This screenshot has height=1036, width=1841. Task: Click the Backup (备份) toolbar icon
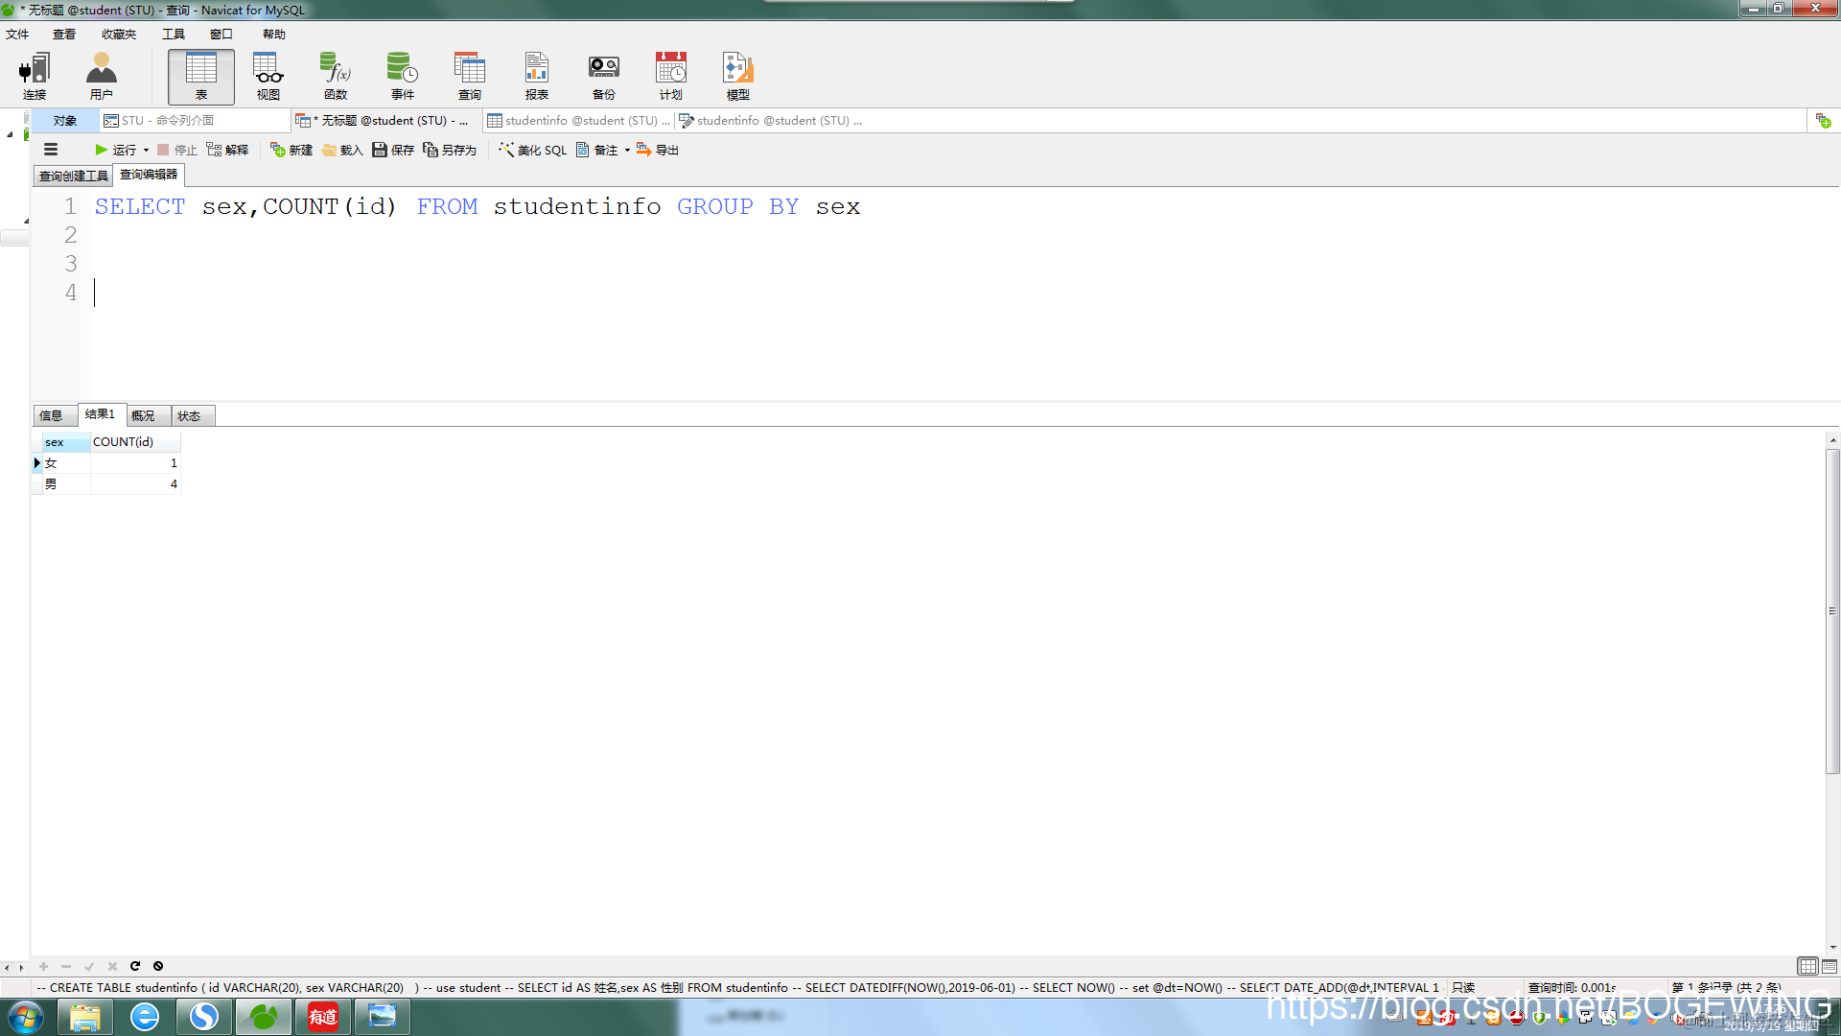pyautogui.click(x=603, y=77)
